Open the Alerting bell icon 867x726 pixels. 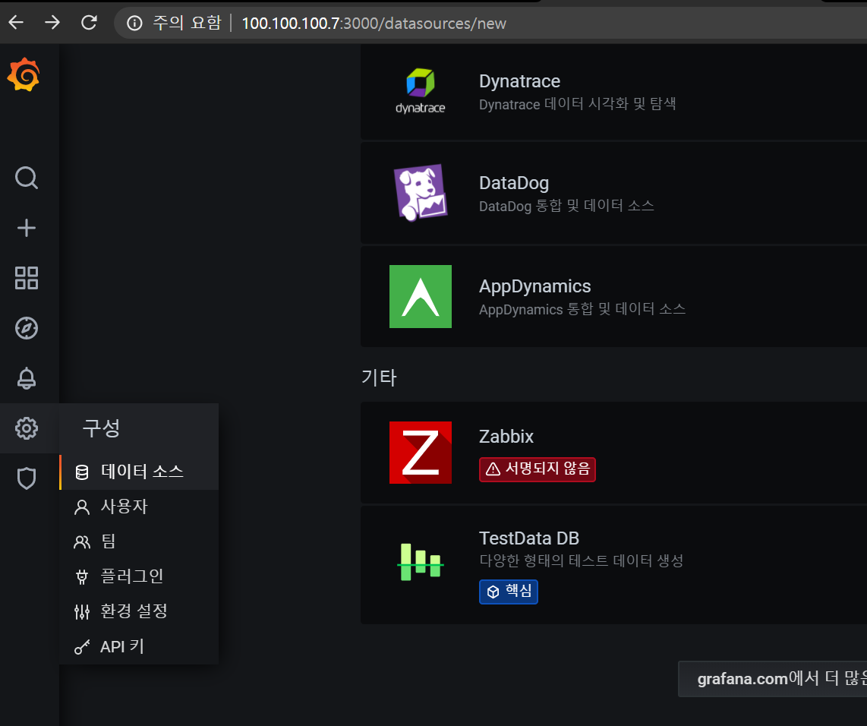pos(27,378)
